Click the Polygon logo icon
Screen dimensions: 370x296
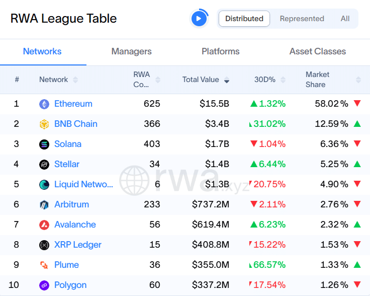pos(44,285)
